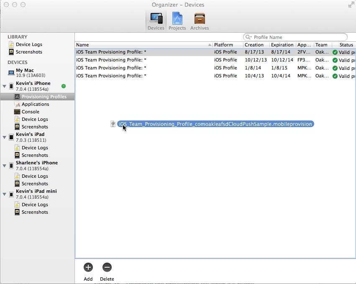Open Device Logs under Library
This screenshot has height=284, width=356.
(x=29, y=44)
